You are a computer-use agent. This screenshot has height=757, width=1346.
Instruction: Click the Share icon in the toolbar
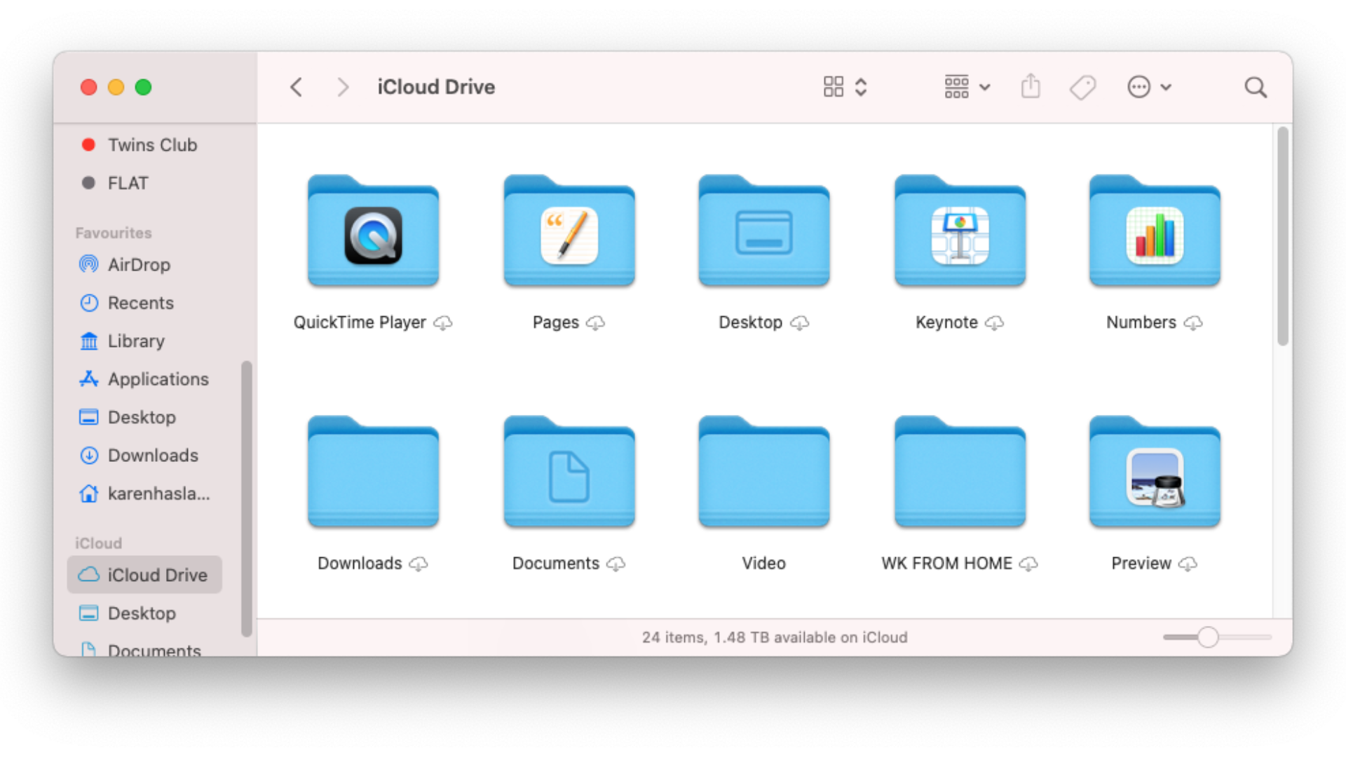click(1030, 86)
